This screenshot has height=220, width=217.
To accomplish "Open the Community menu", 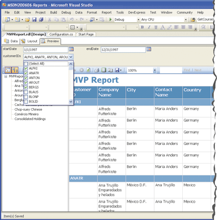I will 184,12.
